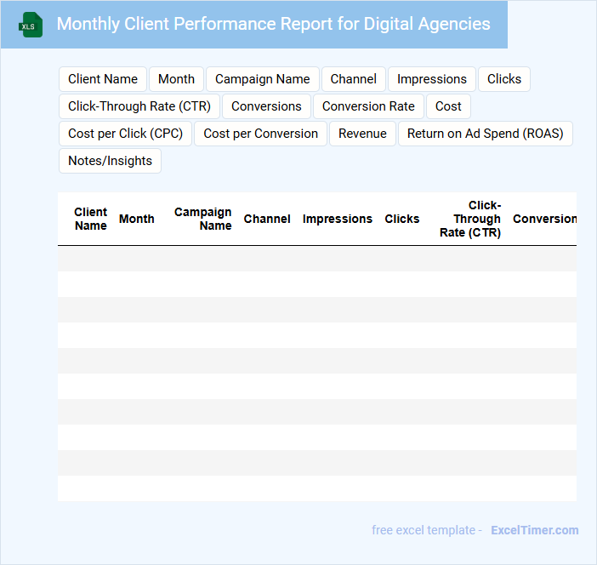Choose the Campaign Name tag

tap(262, 79)
